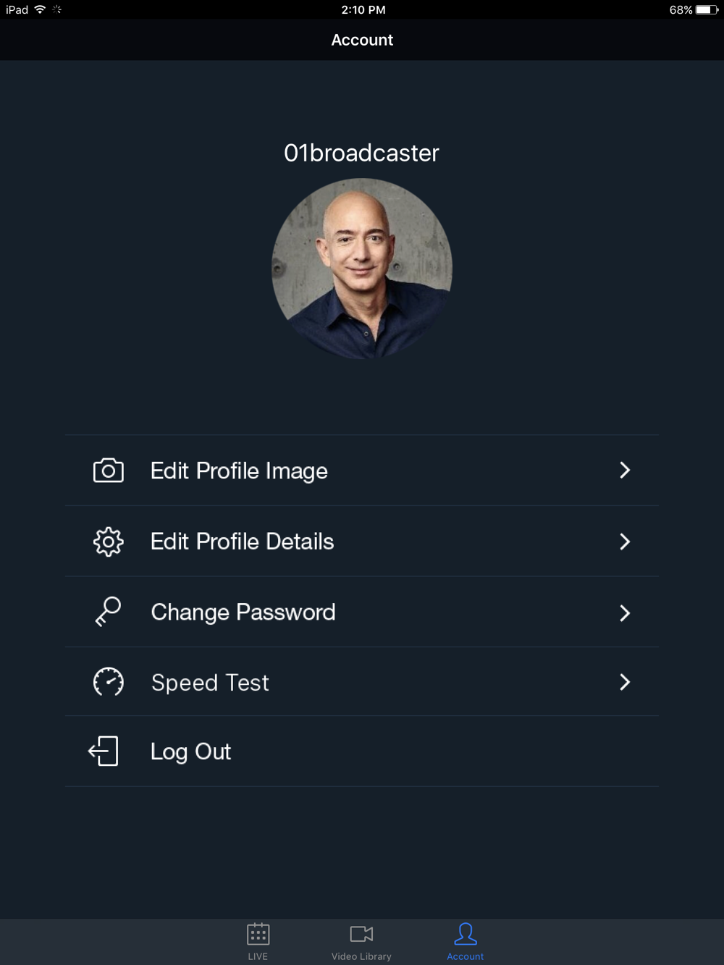Open the Change Password chevron arrow
Screen dimensions: 724x965
(x=625, y=613)
